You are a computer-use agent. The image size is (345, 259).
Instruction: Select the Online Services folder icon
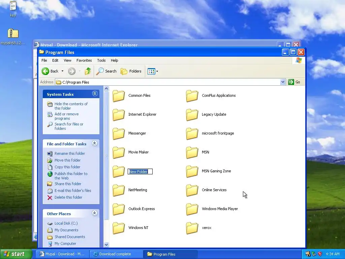192,190
